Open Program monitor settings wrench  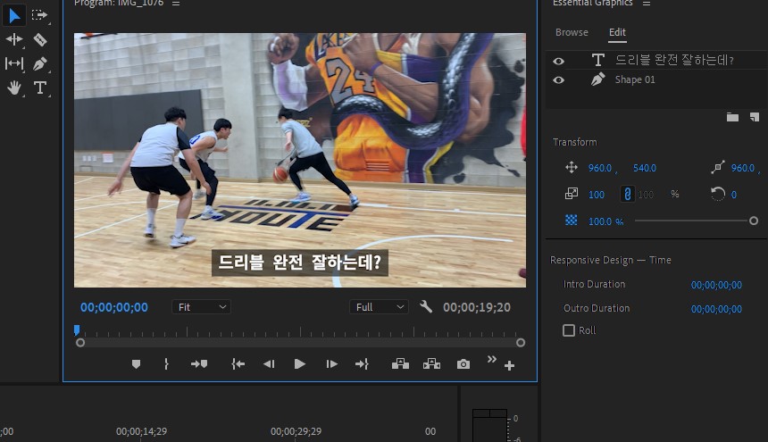tap(426, 307)
